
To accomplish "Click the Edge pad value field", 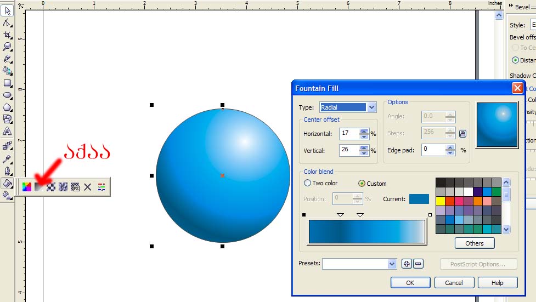I will (434, 150).
